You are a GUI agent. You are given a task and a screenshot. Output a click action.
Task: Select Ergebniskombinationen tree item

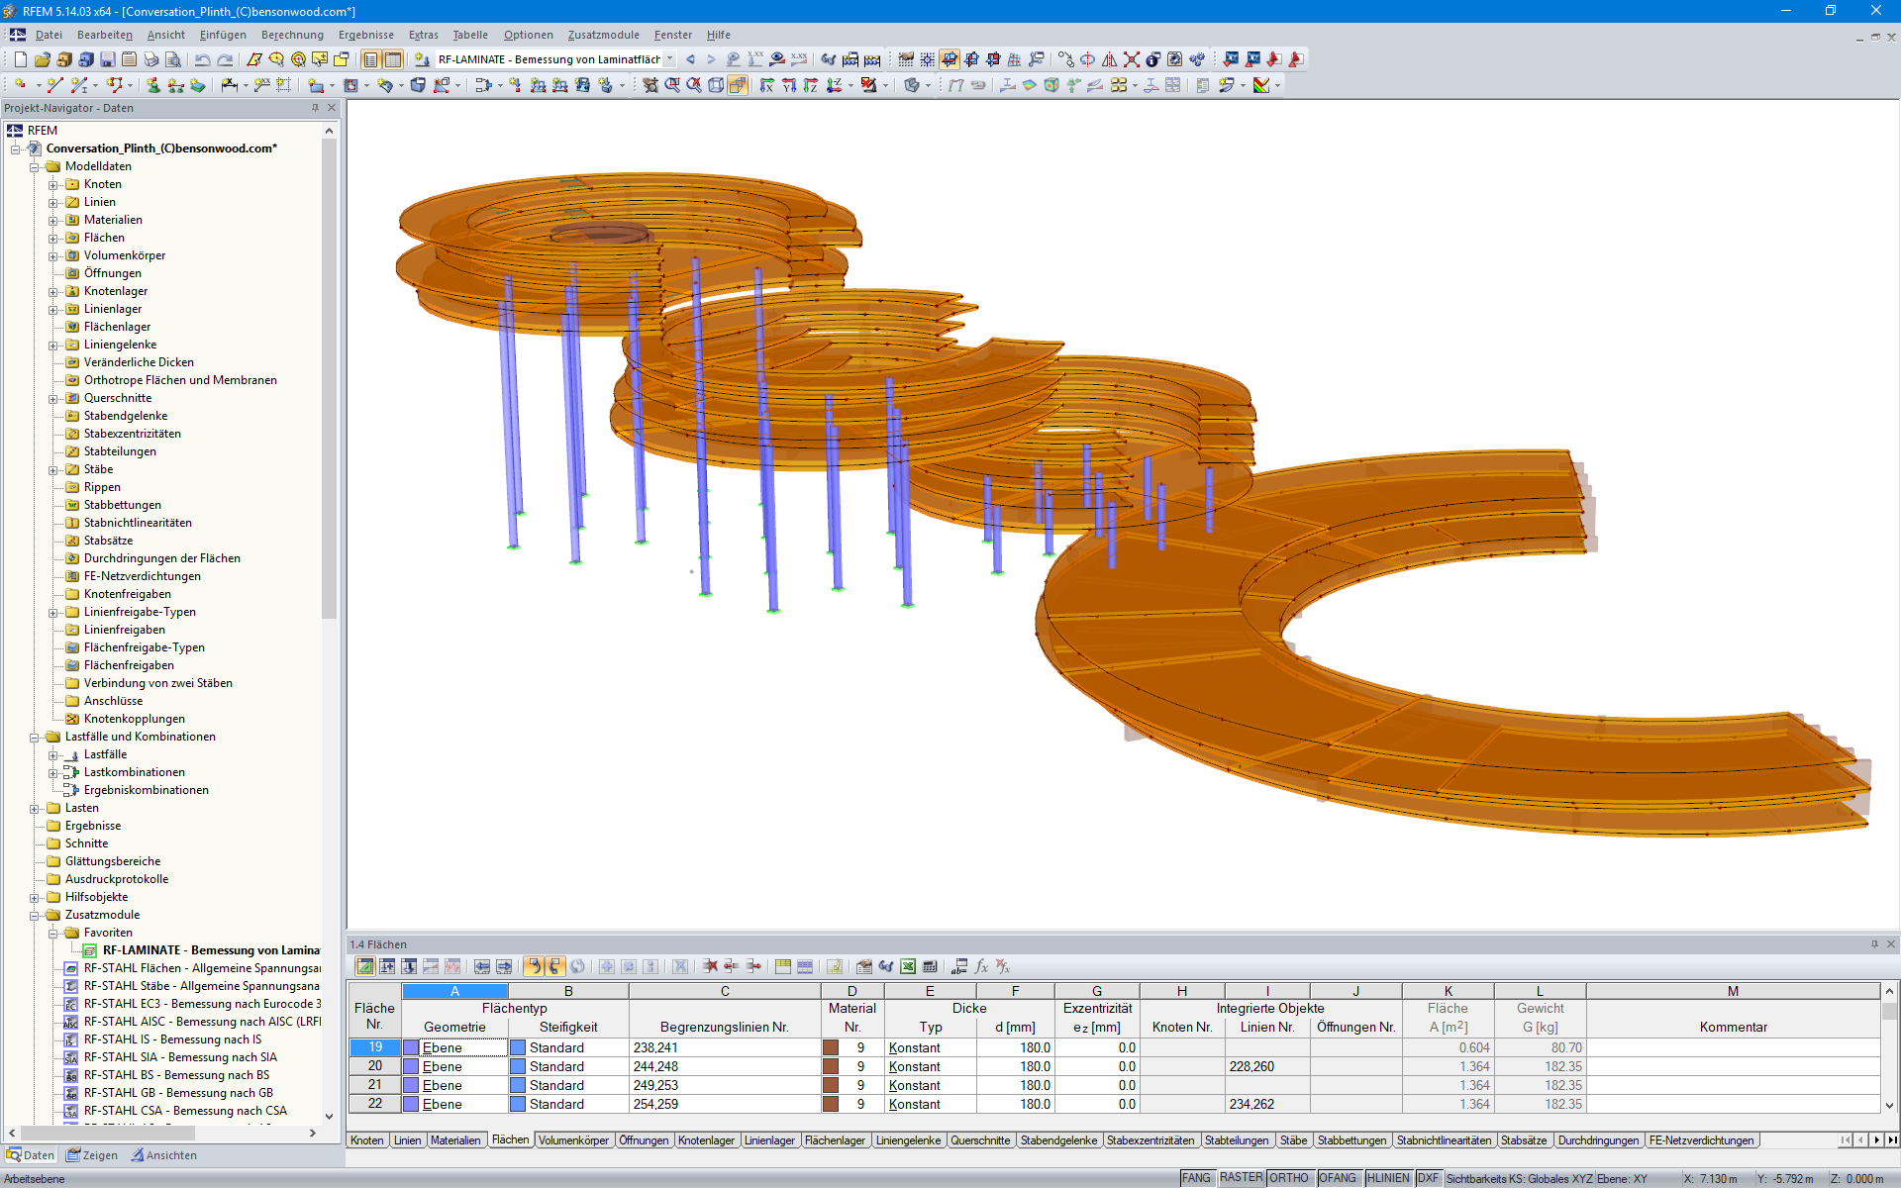146,790
